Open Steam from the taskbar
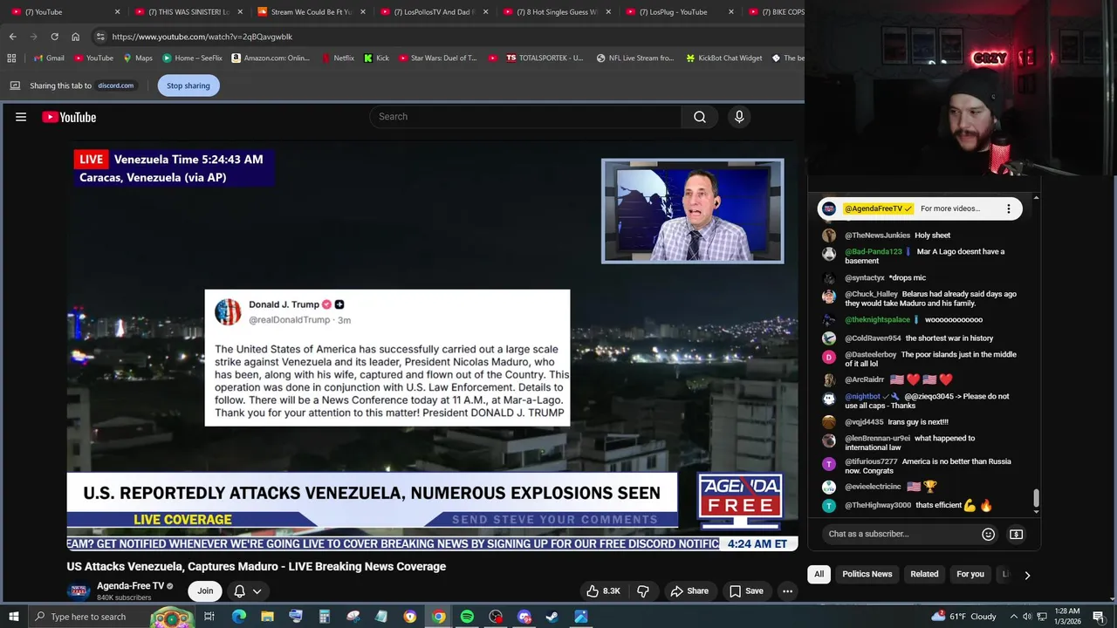Screen dimensions: 1117x628 click(x=552, y=617)
